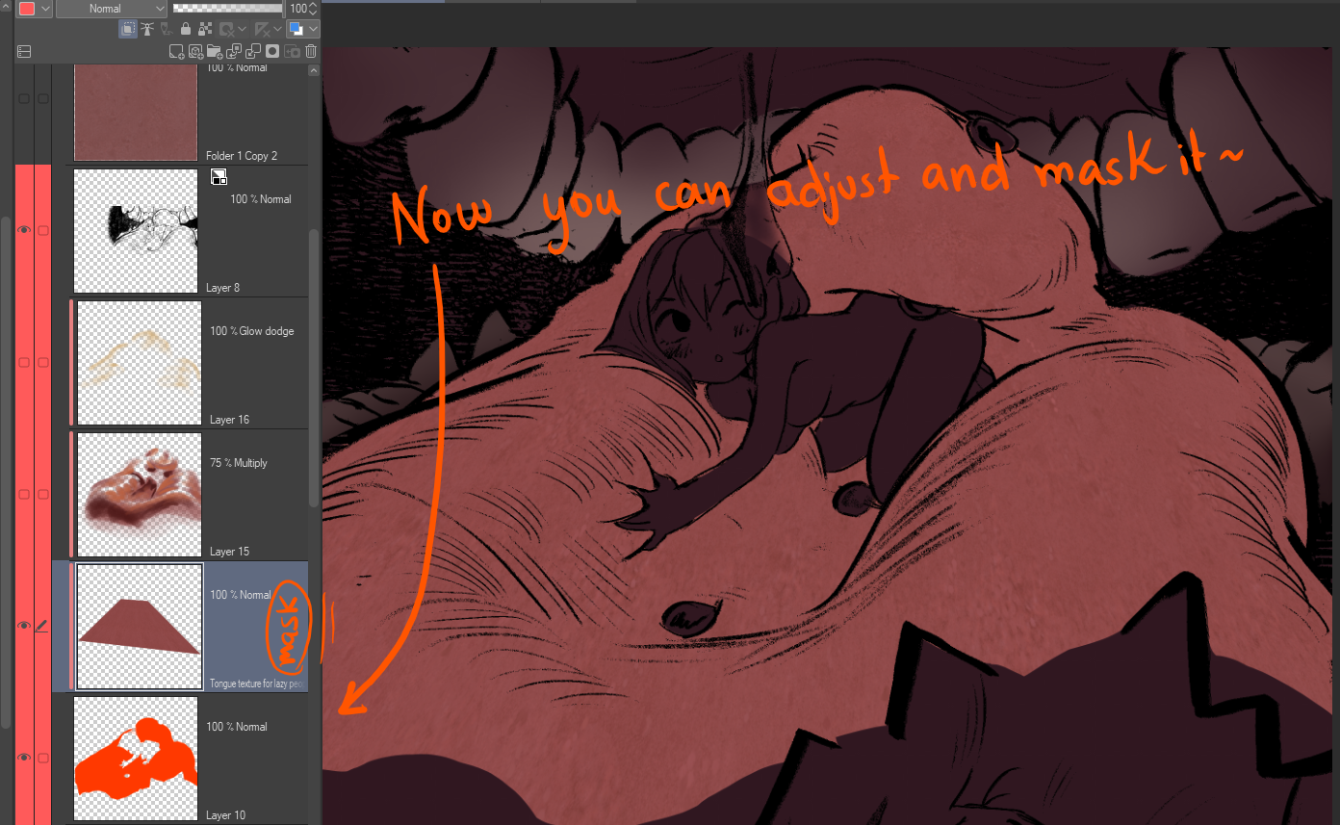This screenshot has height=825, width=1340.
Task: Click the "Layer 8" name label
Action: click(x=223, y=288)
